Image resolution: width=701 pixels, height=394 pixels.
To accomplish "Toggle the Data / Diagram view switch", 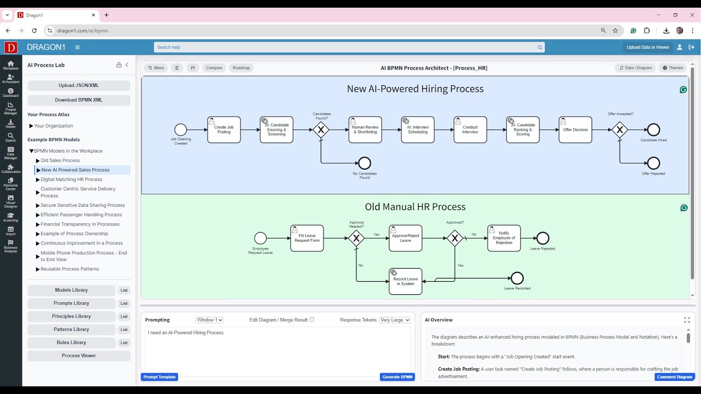I will (x=635, y=68).
